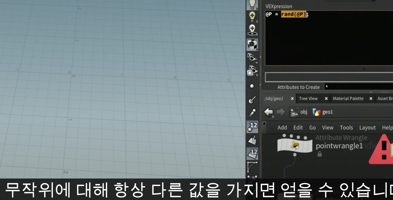Toggle display point normals icon
The image size is (393, 200).
click(x=252, y=99)
